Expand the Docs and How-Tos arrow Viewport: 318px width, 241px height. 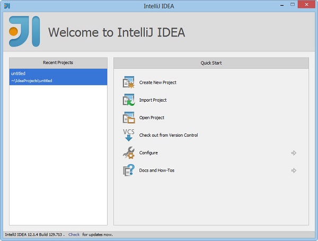294,171
